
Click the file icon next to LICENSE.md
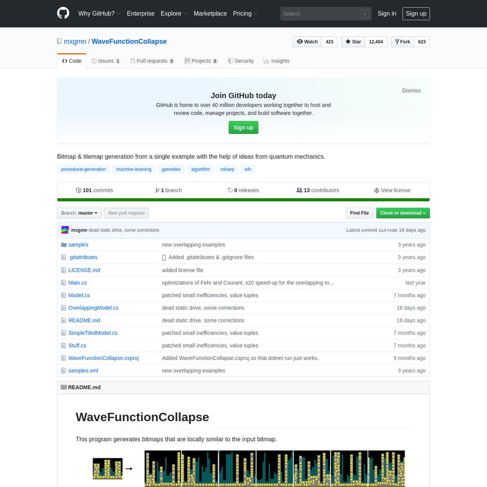64,270
